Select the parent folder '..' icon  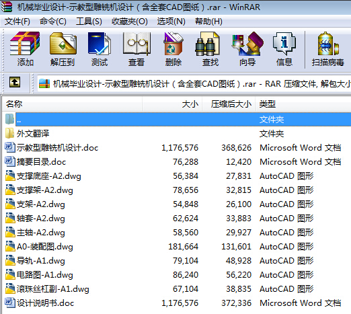tap(9, 119)
